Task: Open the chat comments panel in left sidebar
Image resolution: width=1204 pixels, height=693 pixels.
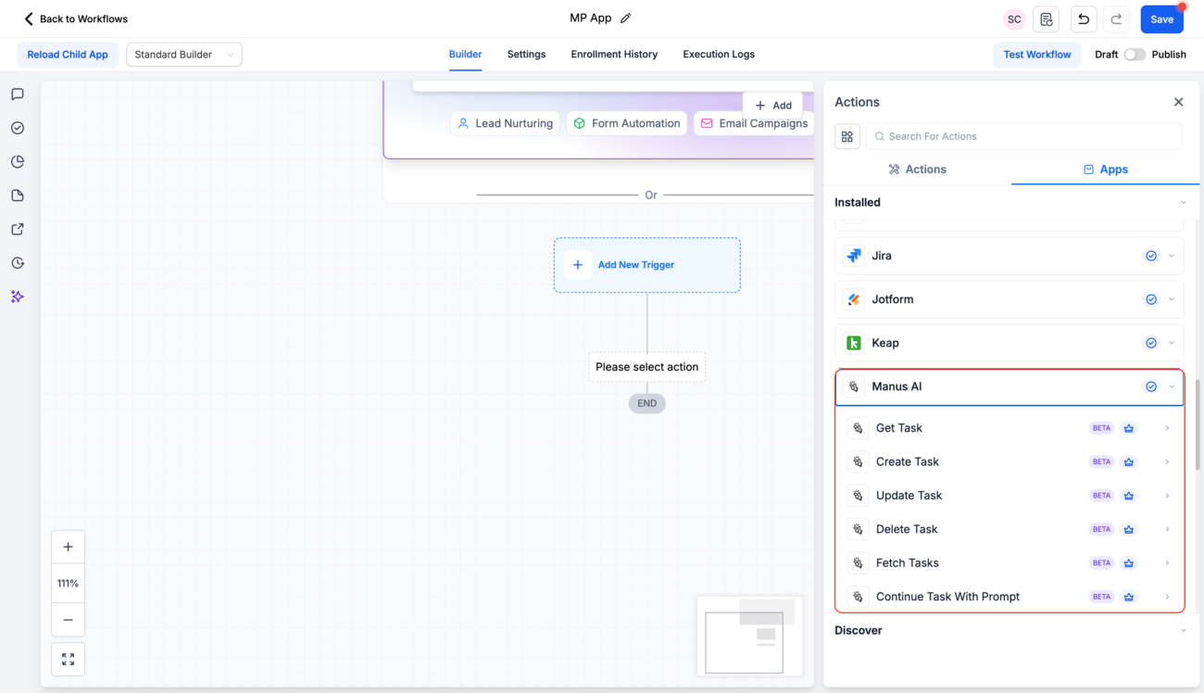Action: click(17, 94)
